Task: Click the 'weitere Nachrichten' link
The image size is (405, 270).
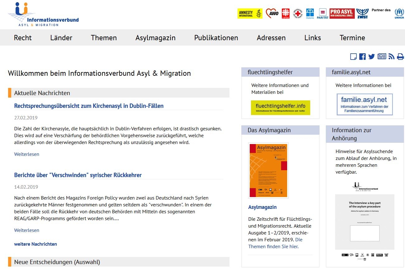Action: (36, 244)
